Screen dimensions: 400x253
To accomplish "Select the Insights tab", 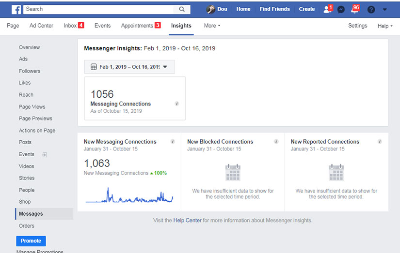I will (x=181, y=26).
